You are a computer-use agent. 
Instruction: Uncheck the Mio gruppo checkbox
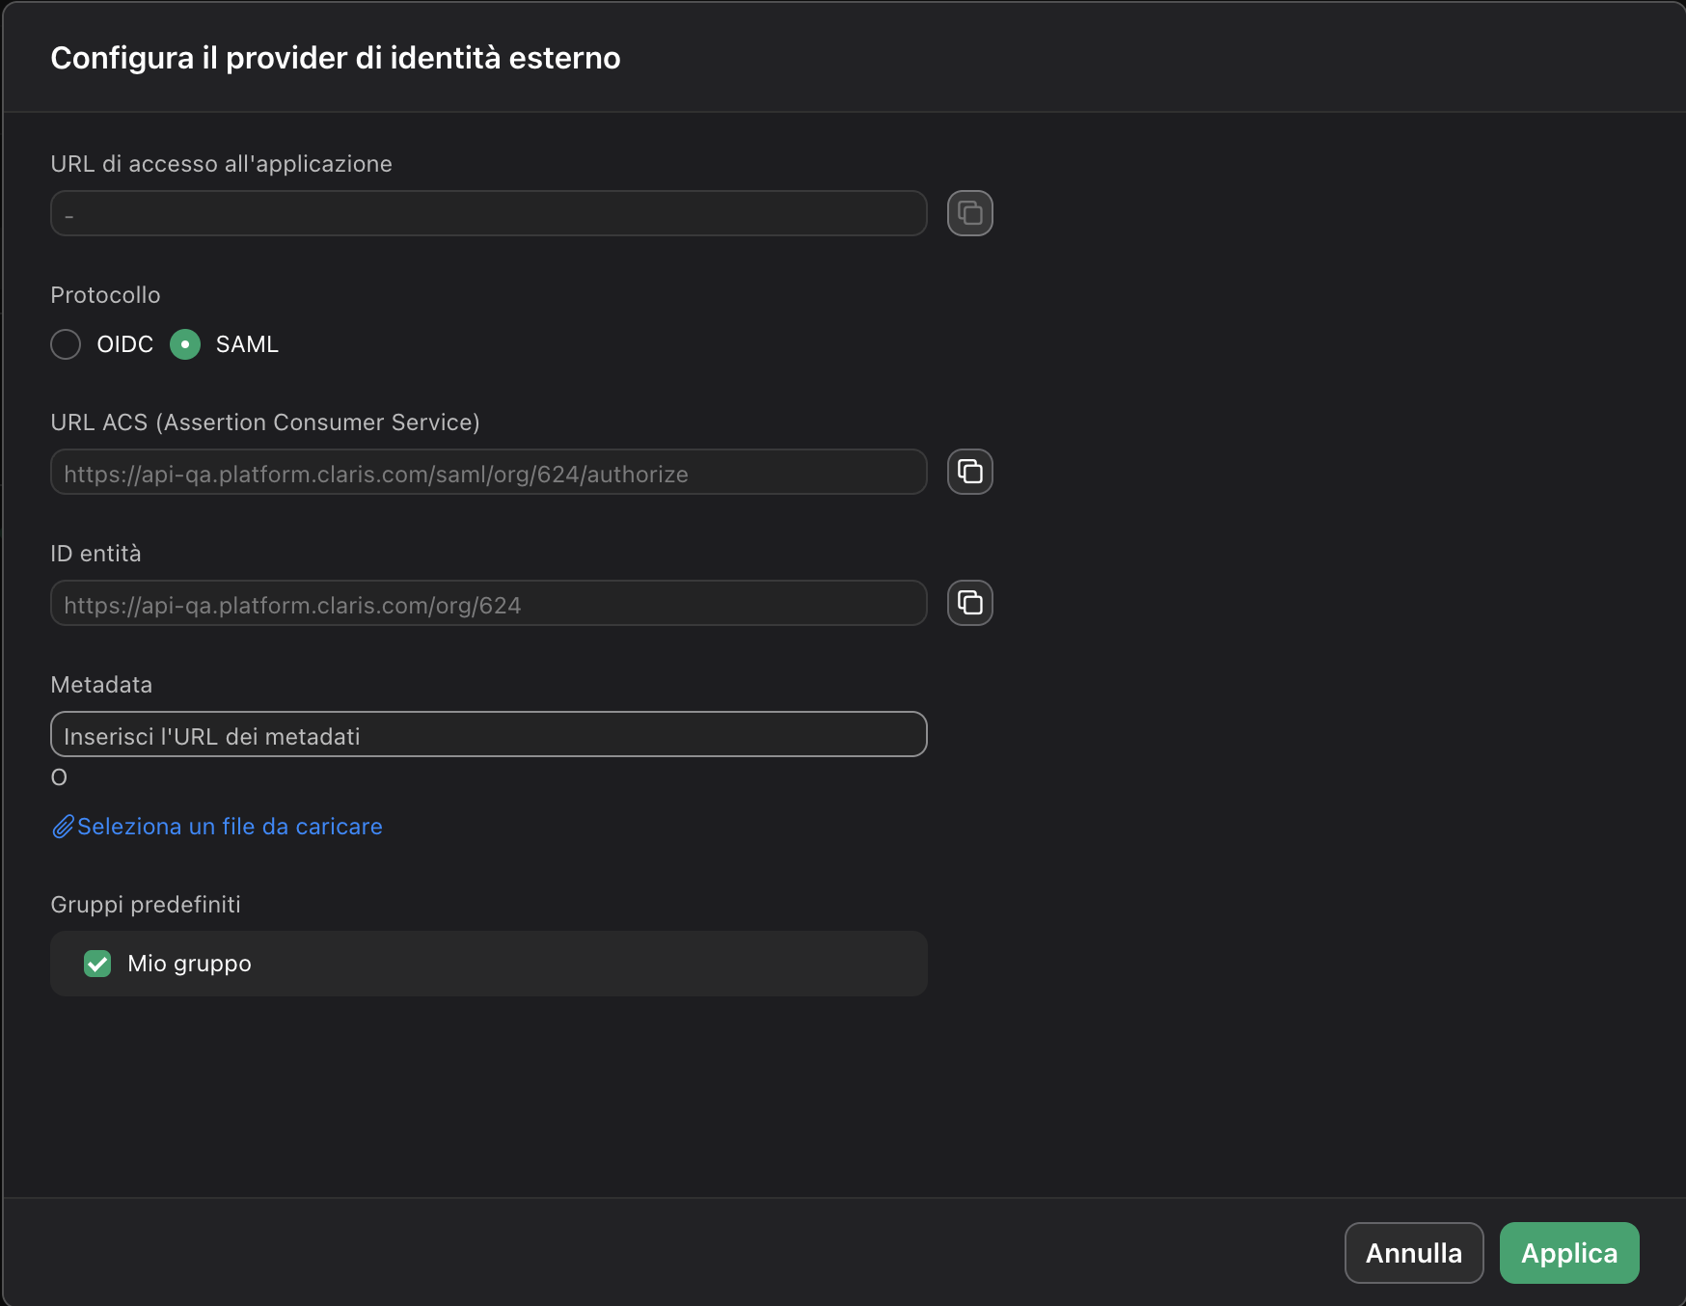point(97,963)
